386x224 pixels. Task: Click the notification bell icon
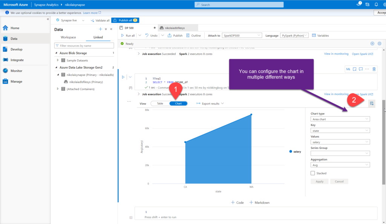click(x=376, y=5)
